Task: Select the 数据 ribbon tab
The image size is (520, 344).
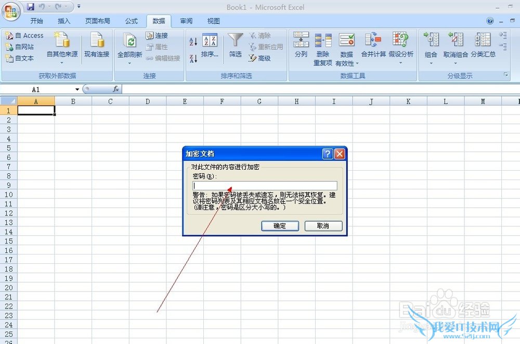Action: pyautogui.click(x=159, y=21)
